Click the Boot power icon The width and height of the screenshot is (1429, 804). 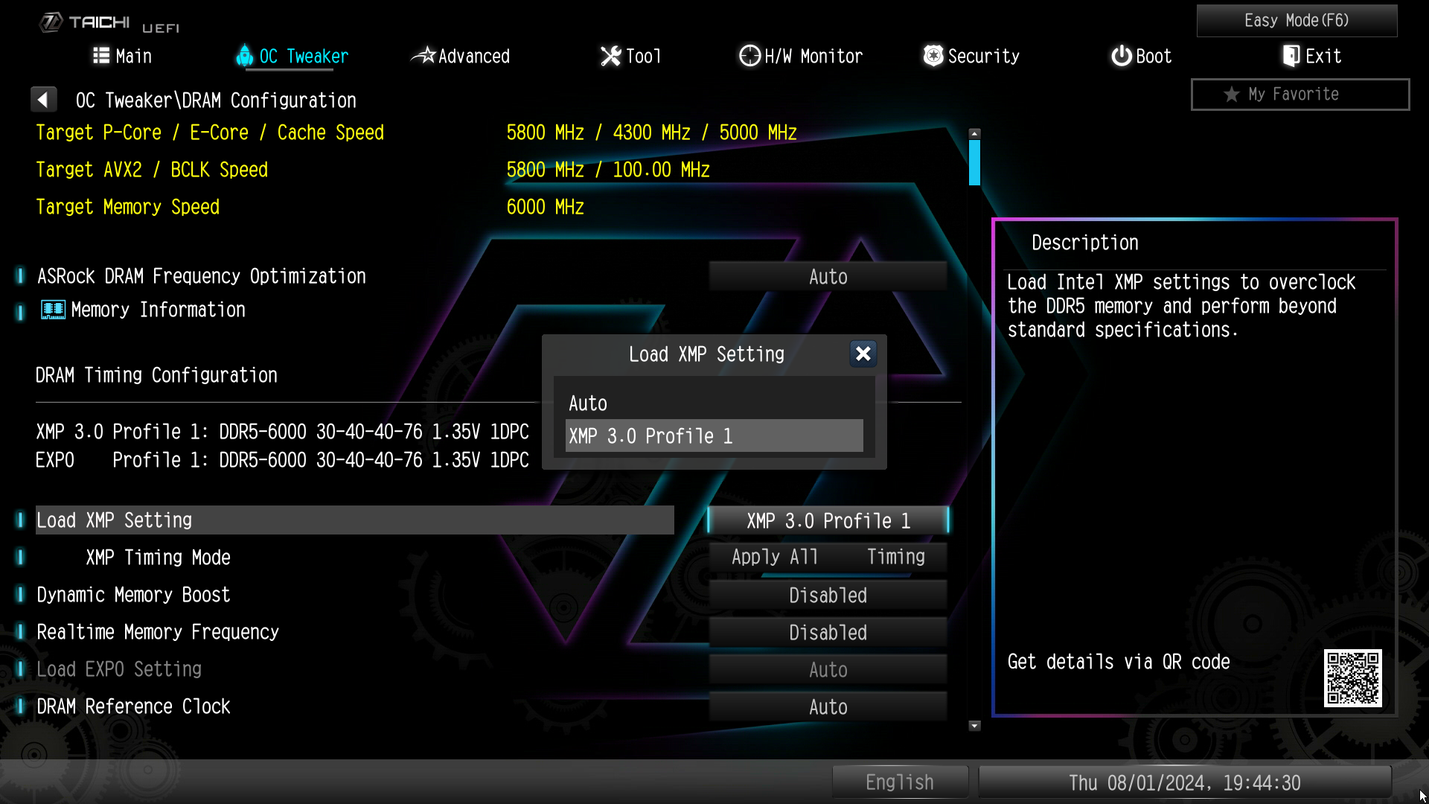pyautogui.click(x=1121, y=56)
